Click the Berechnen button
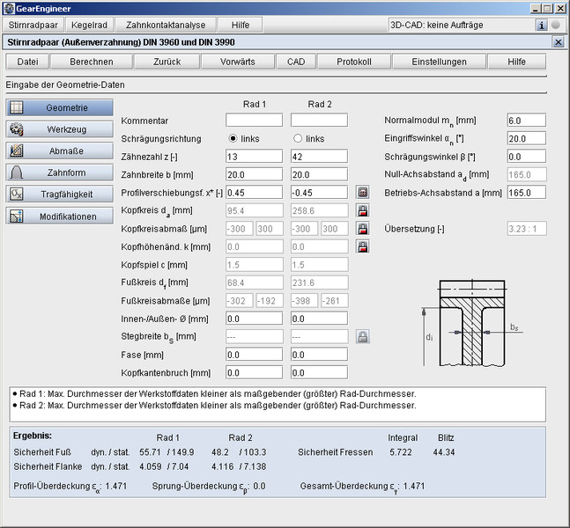 (x=91, y=62)
